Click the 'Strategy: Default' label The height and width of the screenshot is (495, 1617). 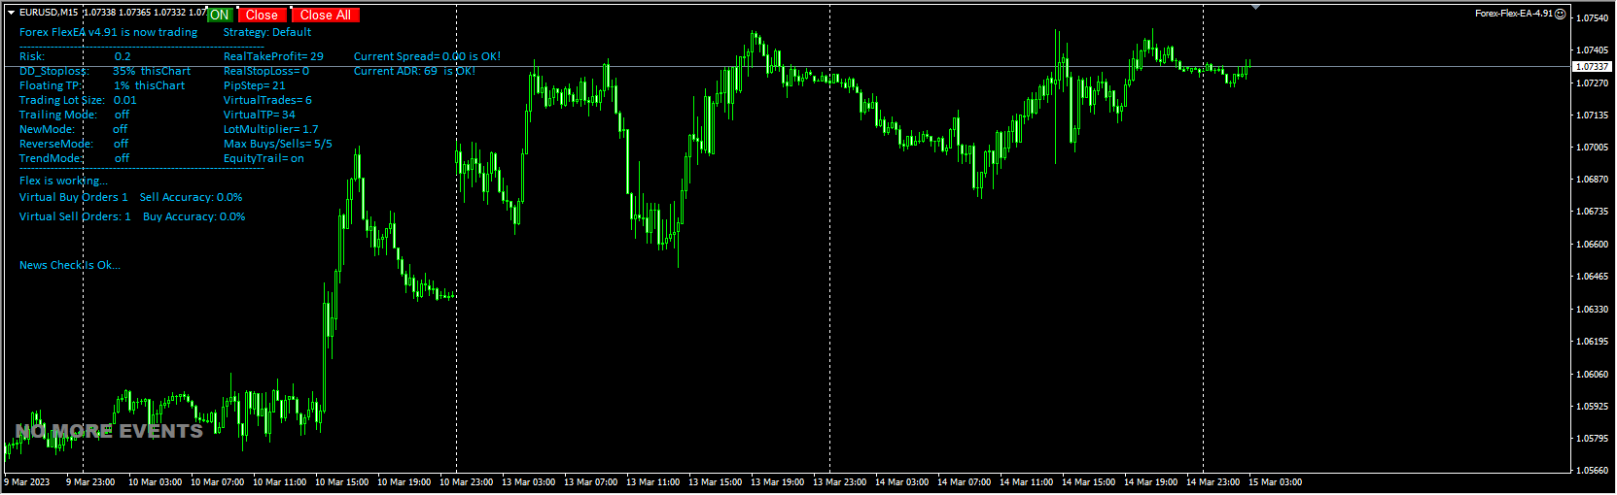267,32
